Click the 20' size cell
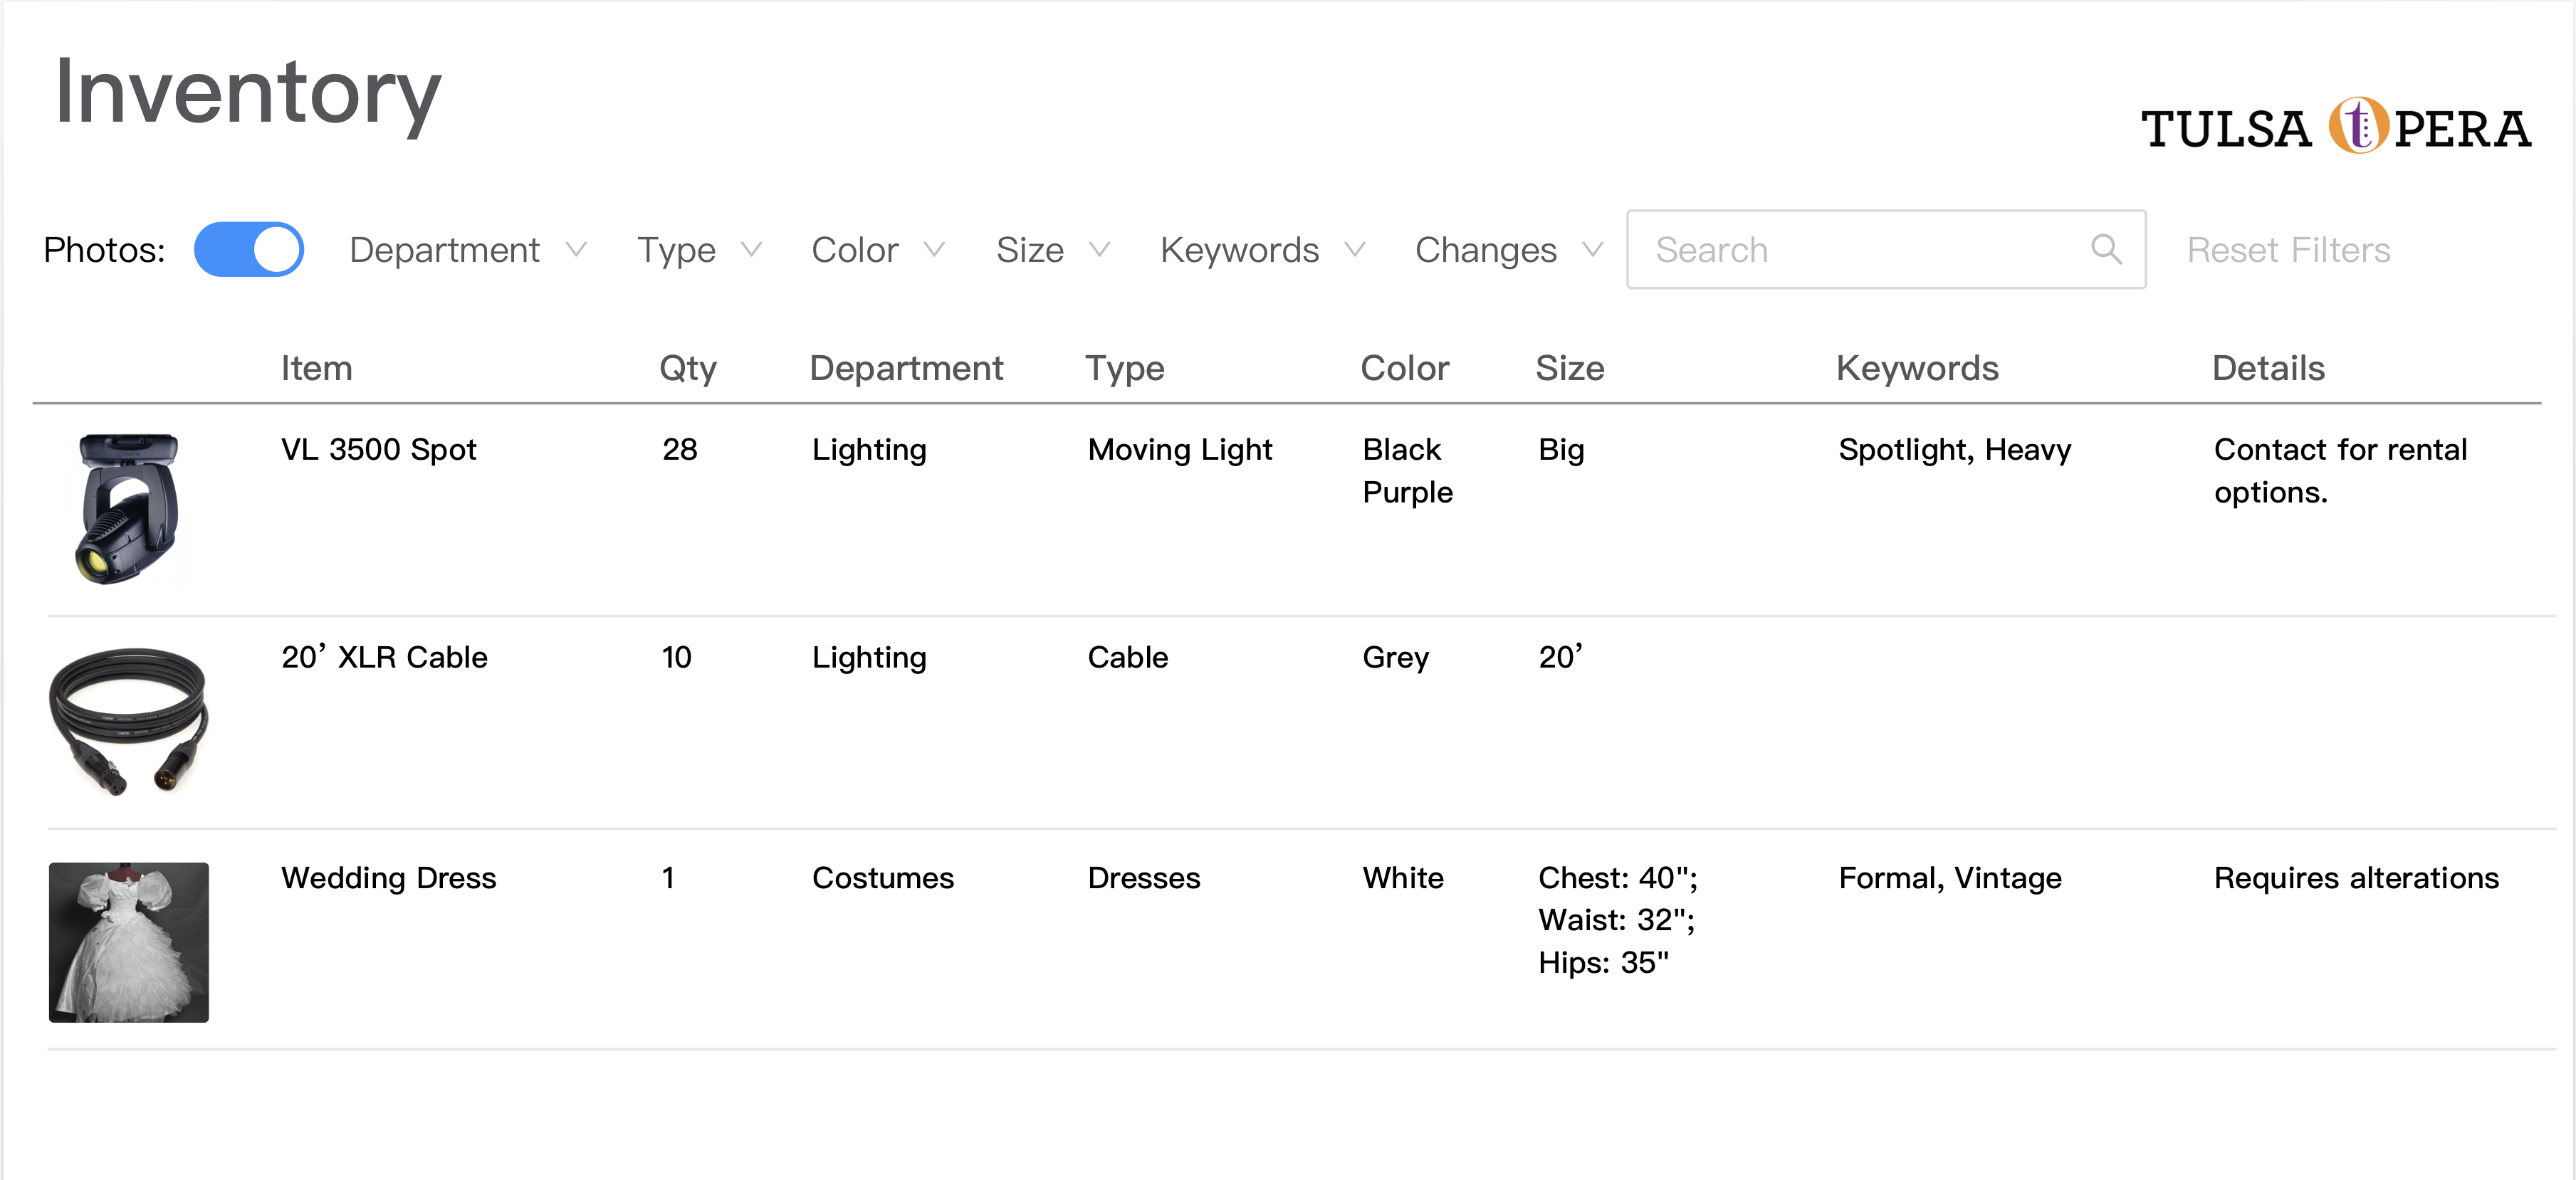Viewport: 2576px width, 1180px height. coord(1560,657)
